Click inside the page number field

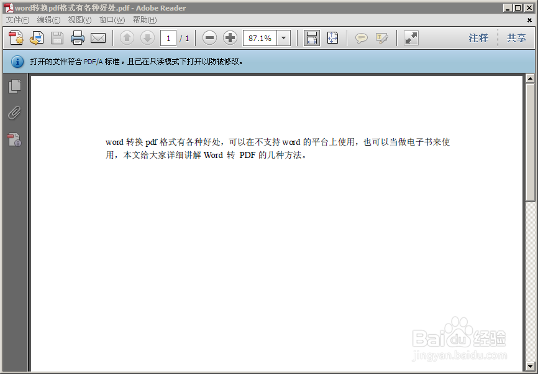pyautogui.click(x=168, y=38)
